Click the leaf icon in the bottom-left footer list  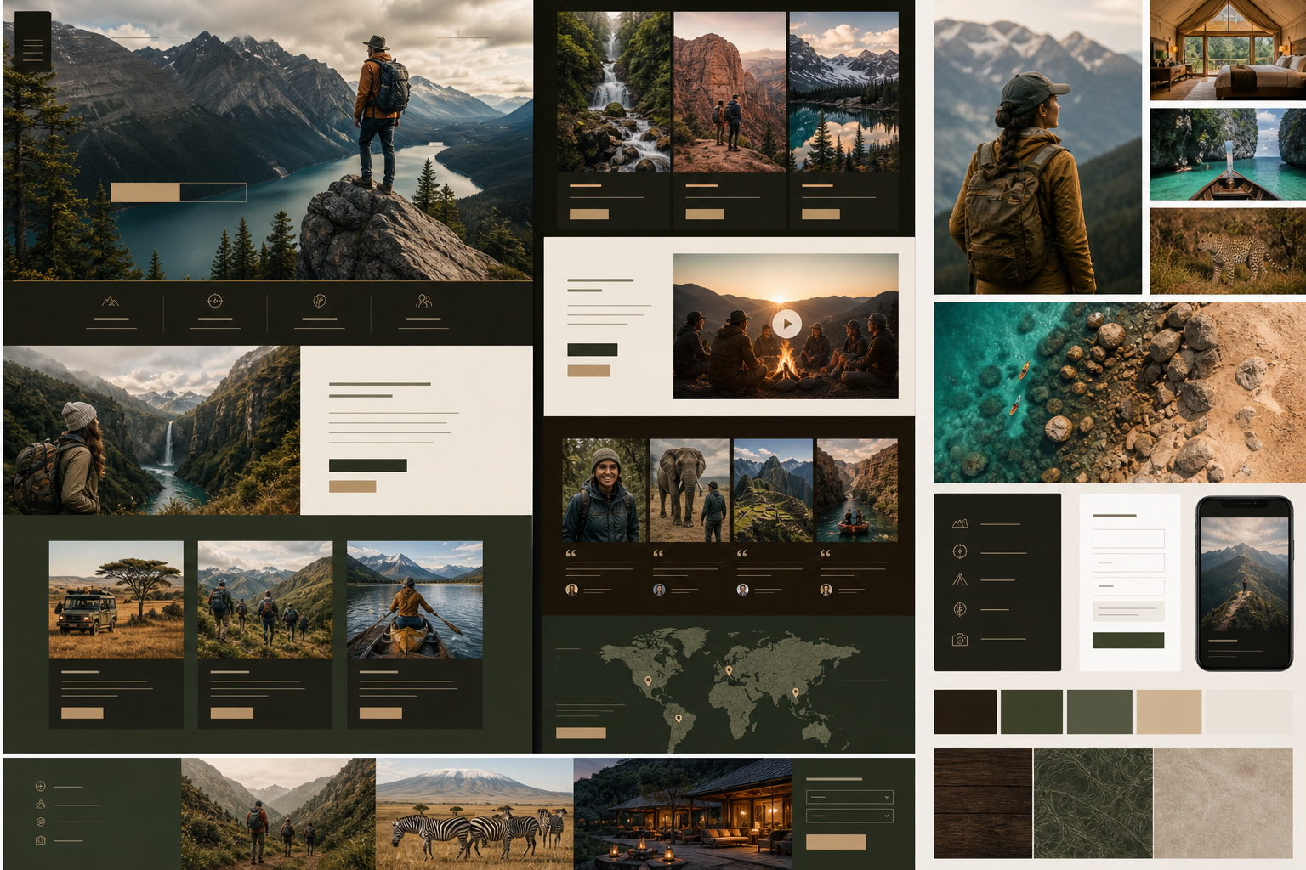click(x=40, y=822)
